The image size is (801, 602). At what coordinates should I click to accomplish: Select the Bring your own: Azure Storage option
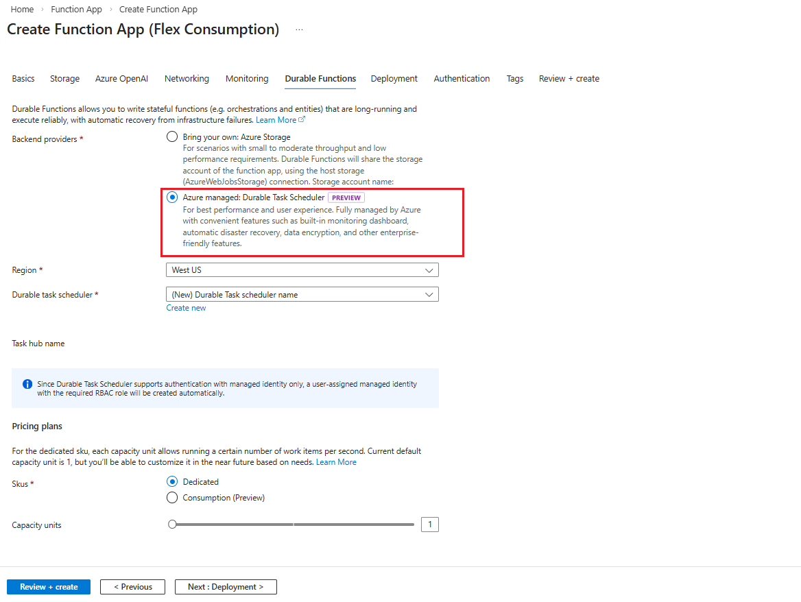pyautogui.click(x=172, y=136)
